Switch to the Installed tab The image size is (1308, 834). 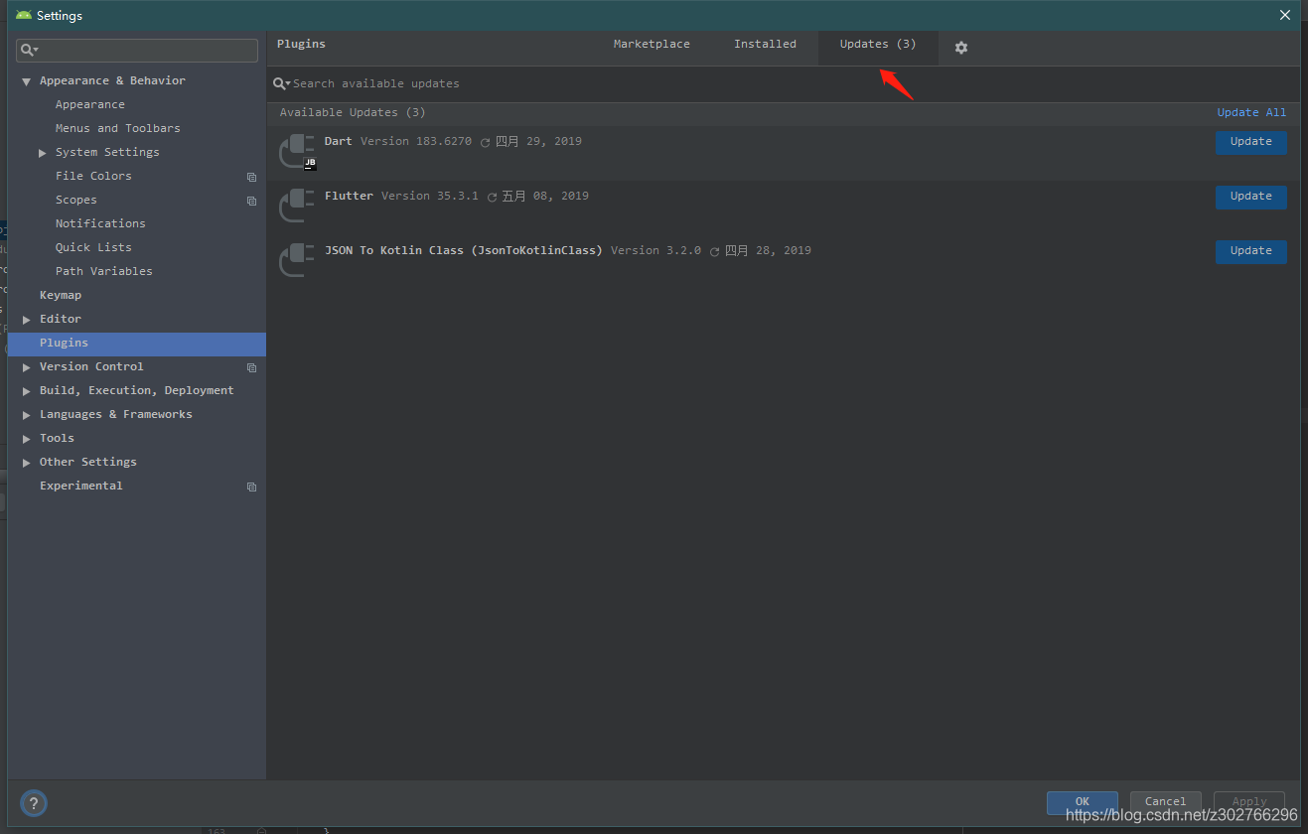coord(765,45)
